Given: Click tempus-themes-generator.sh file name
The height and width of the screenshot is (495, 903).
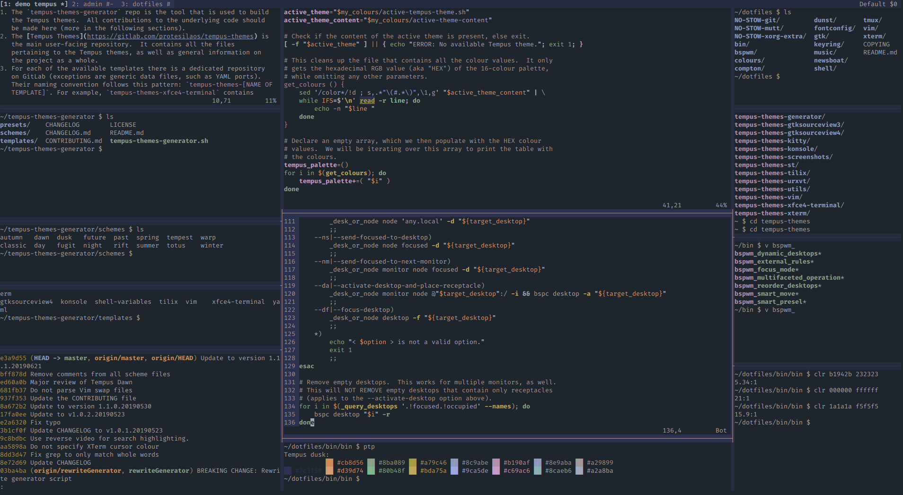Looking at the screenshot, I should [159, 141].
